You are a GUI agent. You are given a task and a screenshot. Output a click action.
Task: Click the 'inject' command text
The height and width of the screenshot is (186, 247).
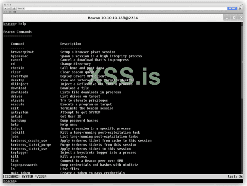16,128
